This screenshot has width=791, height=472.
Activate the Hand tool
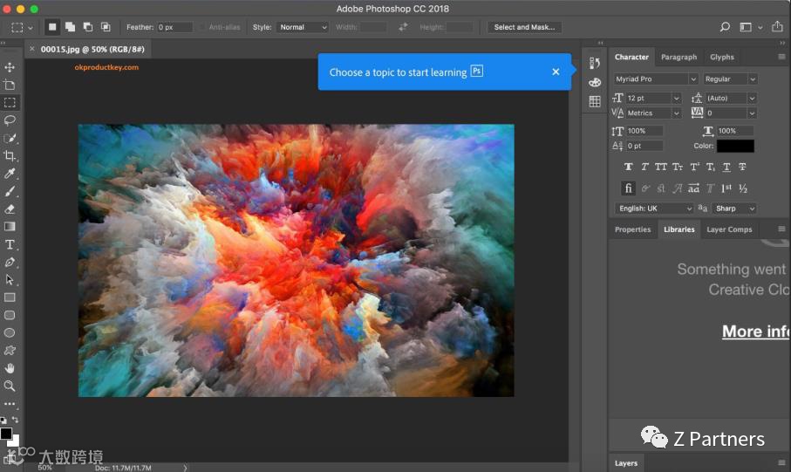[x=10, y=368]
